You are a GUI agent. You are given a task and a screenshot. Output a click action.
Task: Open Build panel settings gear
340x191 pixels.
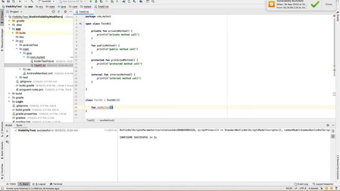click(x=328, y=125)
